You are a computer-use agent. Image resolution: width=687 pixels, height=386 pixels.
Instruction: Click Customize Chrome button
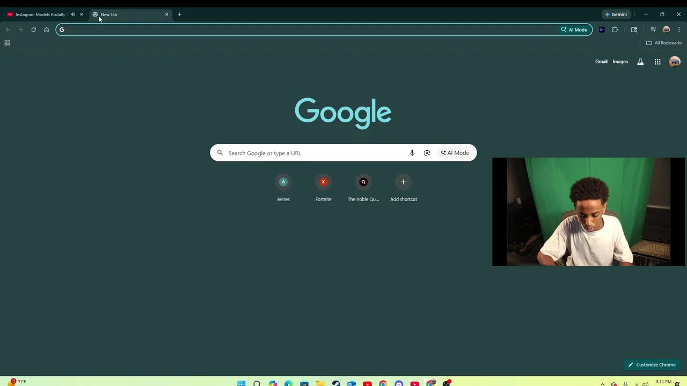click(652, 365)
